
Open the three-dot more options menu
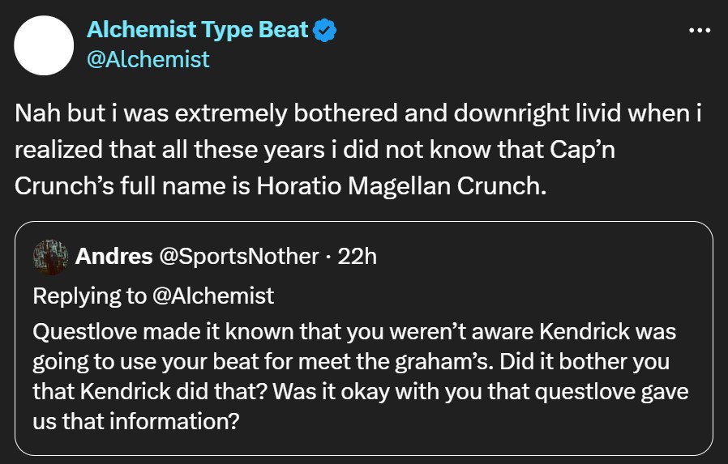tap(700, 31)
